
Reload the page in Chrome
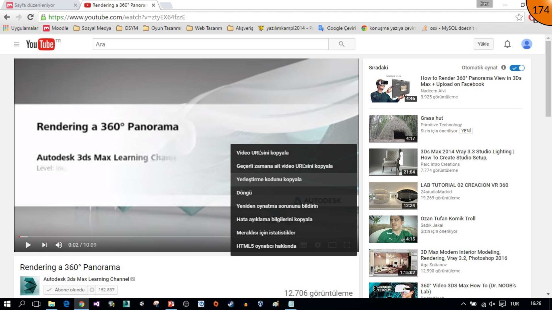[30, 17]
